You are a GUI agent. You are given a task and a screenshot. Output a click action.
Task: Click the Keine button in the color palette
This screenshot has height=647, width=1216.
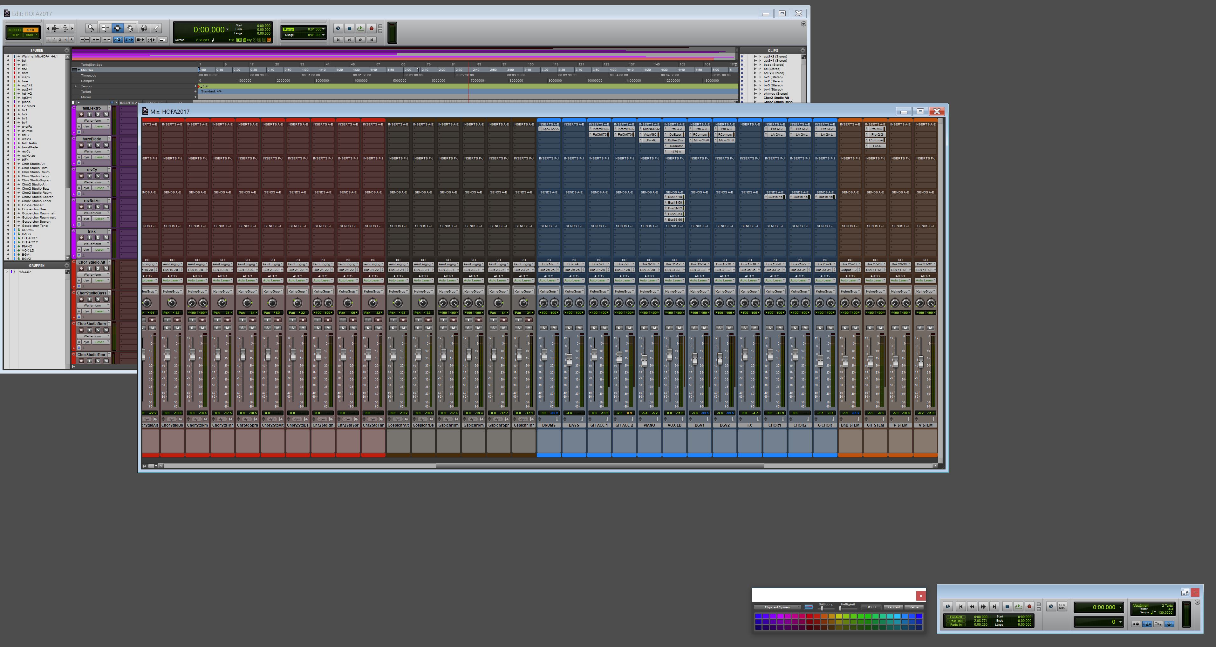click(x=914, y=607)
